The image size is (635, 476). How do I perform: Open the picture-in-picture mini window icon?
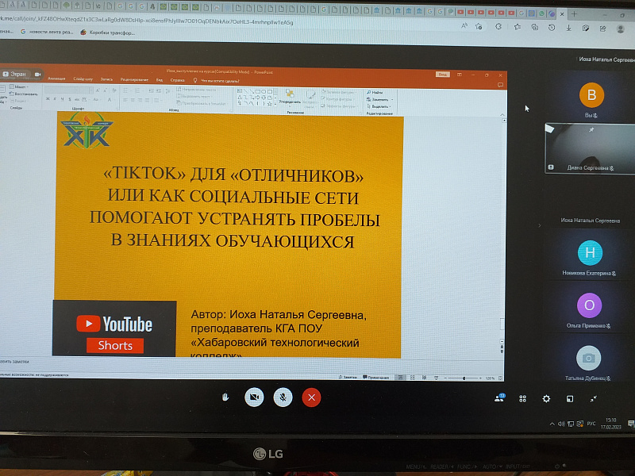pos(570,399)
